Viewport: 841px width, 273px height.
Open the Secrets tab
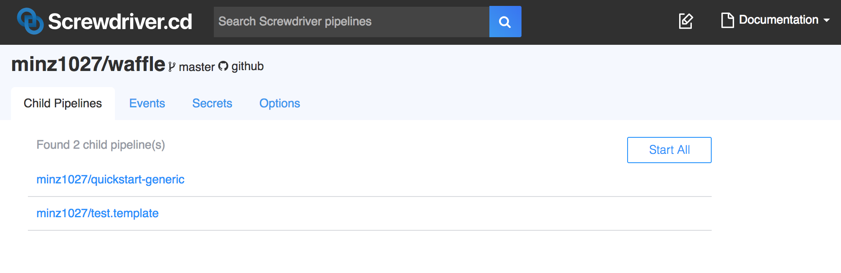(x=212, y=103)
